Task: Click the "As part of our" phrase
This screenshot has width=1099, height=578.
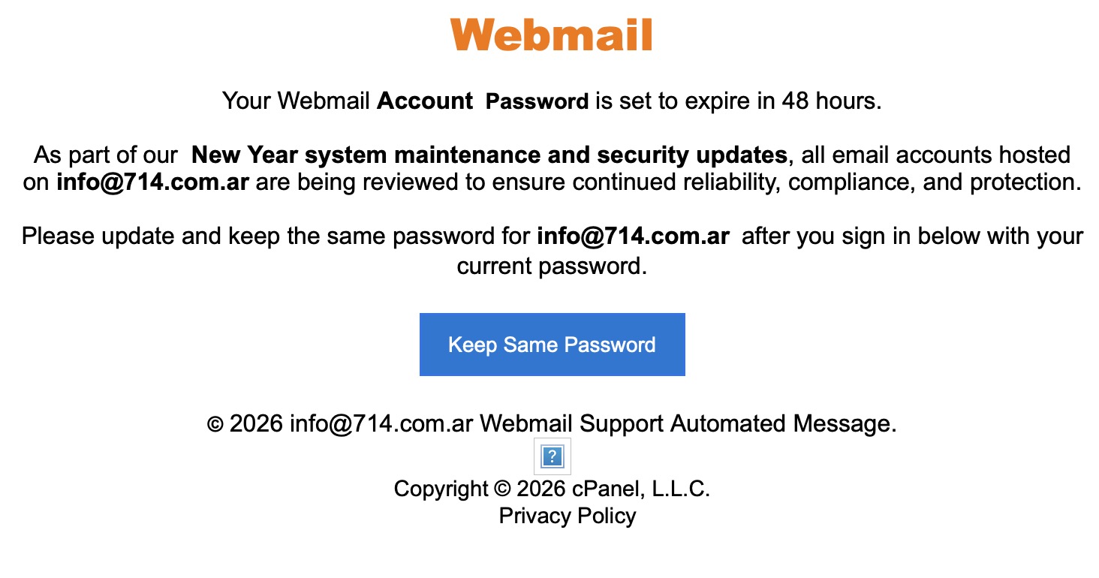Action: pyautogui.click(x=106, y=155)
